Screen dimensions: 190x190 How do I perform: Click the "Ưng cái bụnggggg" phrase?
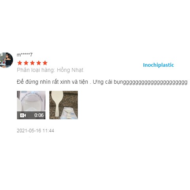tap(140, 82)
